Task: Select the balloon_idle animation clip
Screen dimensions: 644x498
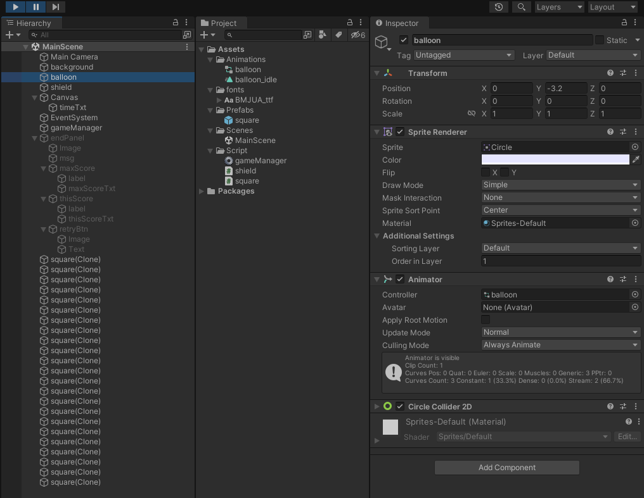Action: (x=255, y=80)
